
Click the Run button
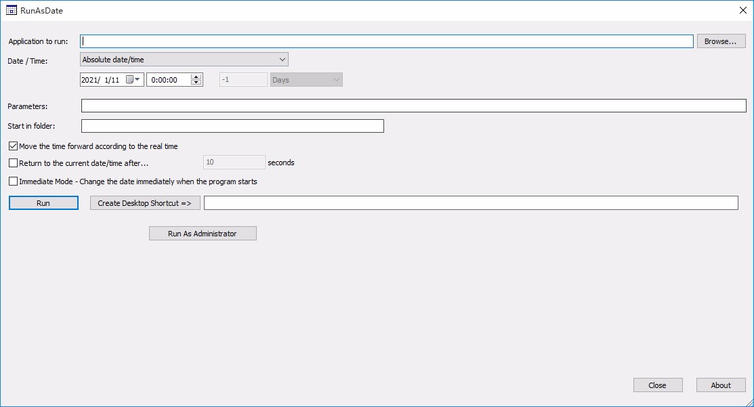[43, 202]
